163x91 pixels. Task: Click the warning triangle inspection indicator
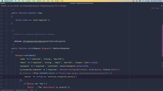[158, 8]
